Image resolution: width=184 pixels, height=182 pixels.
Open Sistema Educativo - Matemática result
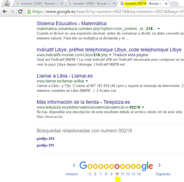click(x=72, y=23)
